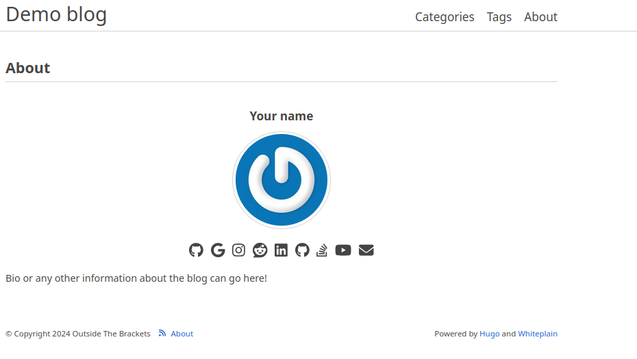The image size is (637, 359).
Task: Click the bio paragraph text
Action: point(136,278)
